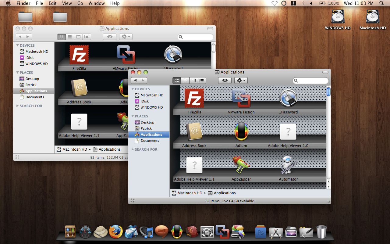Open the Edit menu
The height and width of the screenshot is (244, 390).
tap(53, 3)
